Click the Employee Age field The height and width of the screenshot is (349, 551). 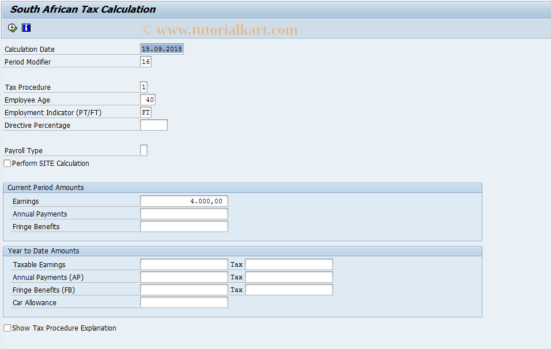[x=148, y=100]
